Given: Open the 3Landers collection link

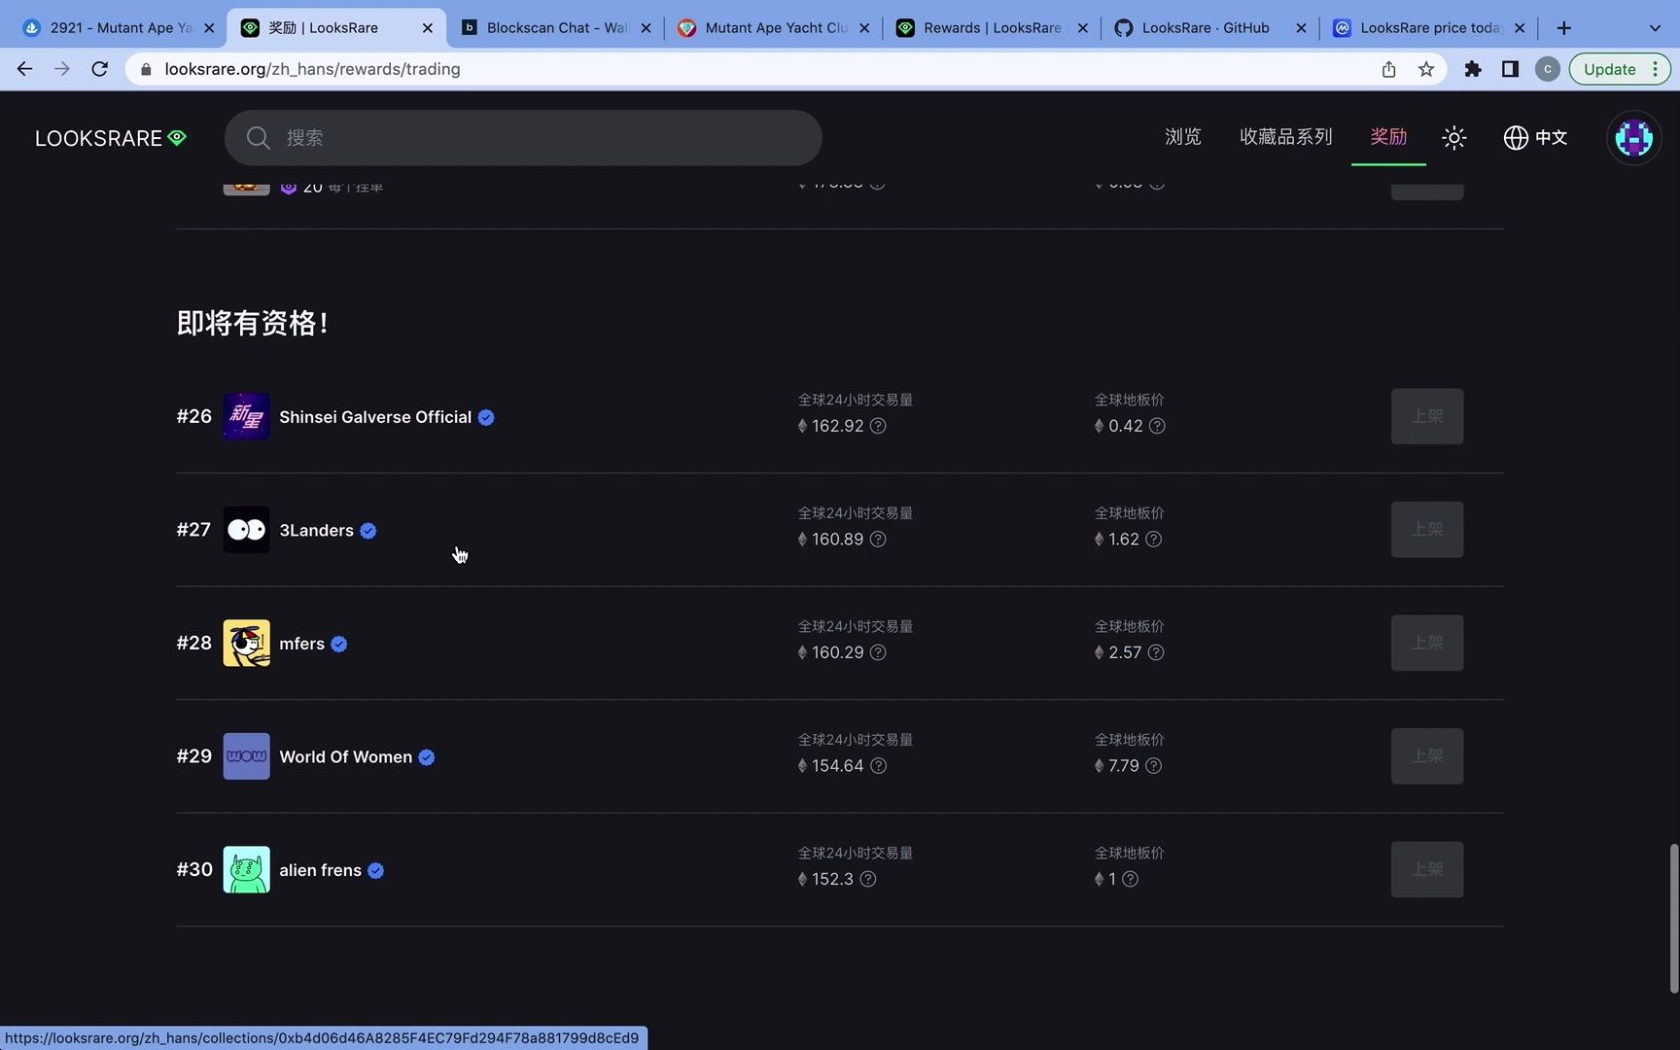Looking at the screenshot, I should [316, 531].
